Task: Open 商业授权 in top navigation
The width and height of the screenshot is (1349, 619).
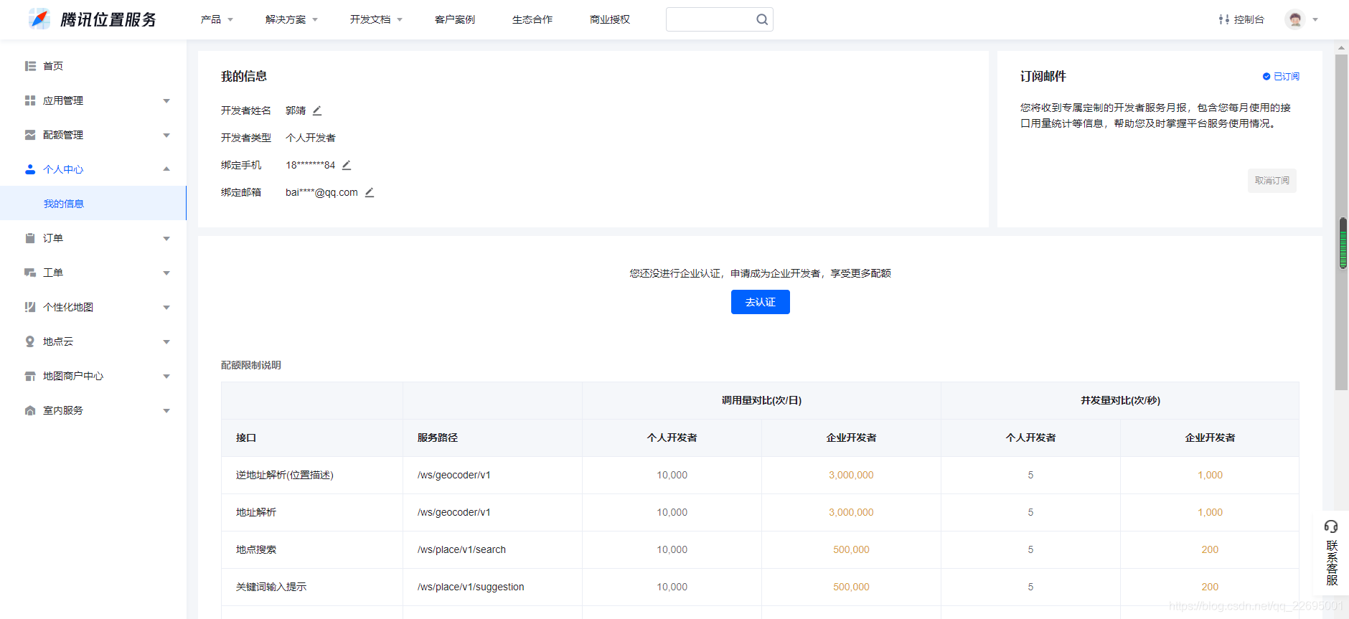Action: pos(610,19)
